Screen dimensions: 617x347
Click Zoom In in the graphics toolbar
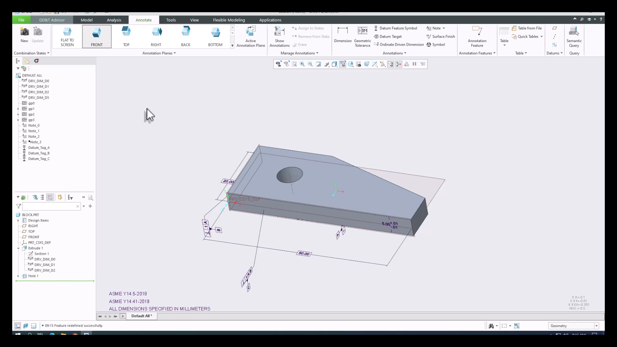click(302, 64)
